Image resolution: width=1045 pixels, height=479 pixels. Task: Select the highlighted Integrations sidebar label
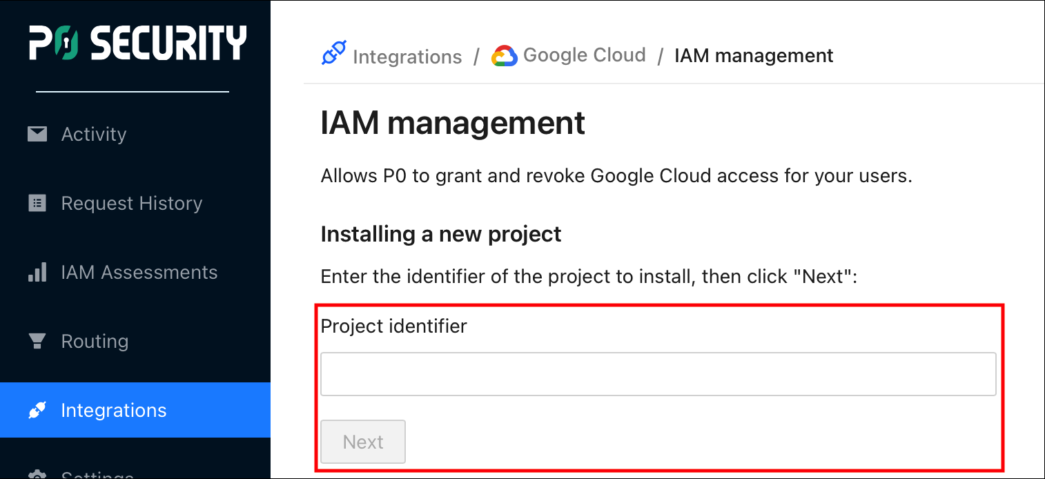(x=114, y=410)
